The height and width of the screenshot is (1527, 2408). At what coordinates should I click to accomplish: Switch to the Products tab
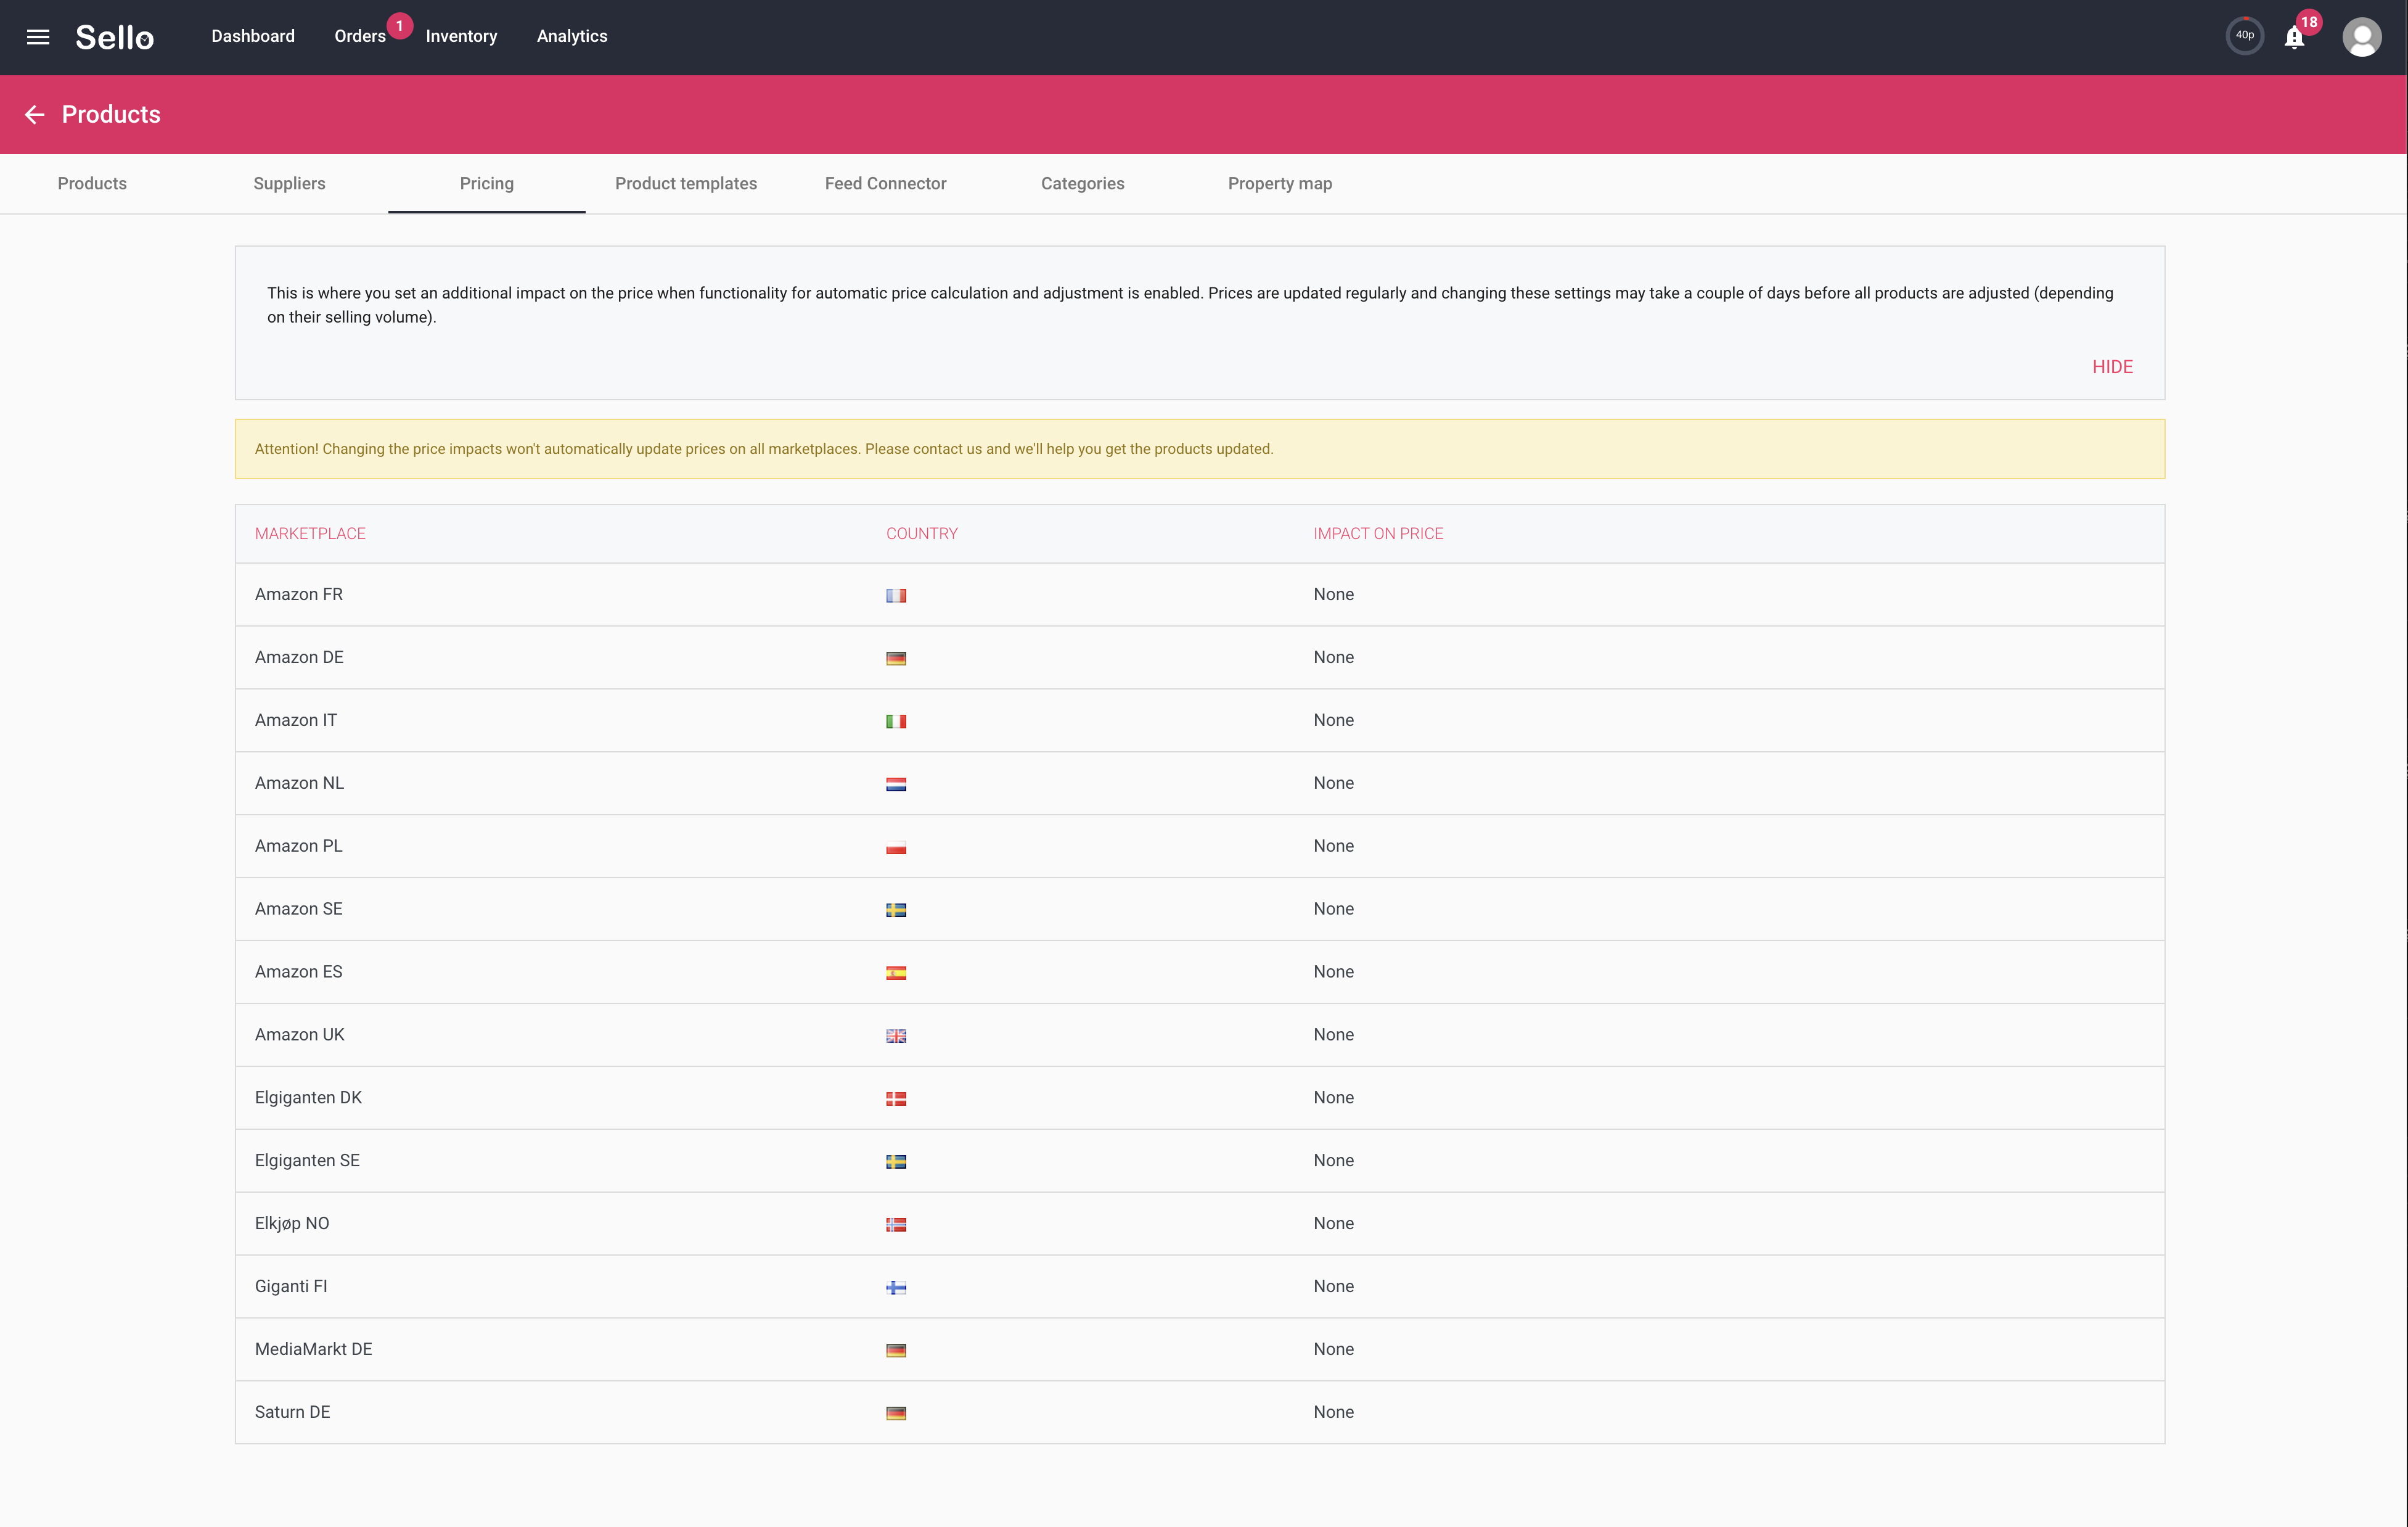[92, 183]
